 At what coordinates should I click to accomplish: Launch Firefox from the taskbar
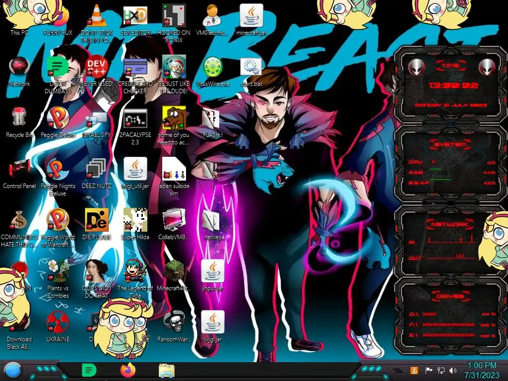(128, 370)
